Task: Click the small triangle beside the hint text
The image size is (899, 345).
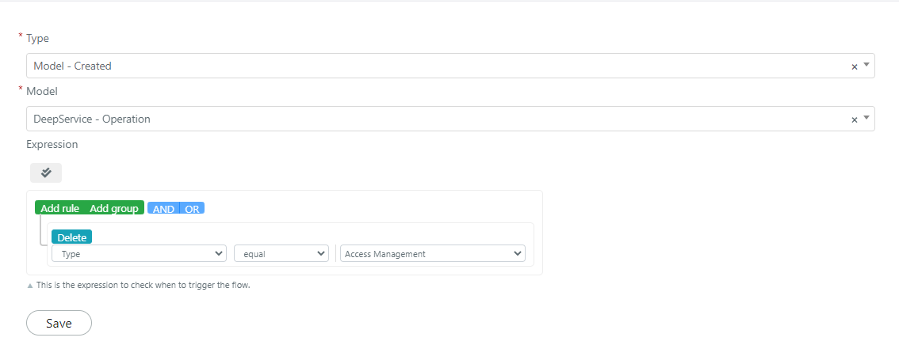Action: pyautogui.click(x=30, y=285)
